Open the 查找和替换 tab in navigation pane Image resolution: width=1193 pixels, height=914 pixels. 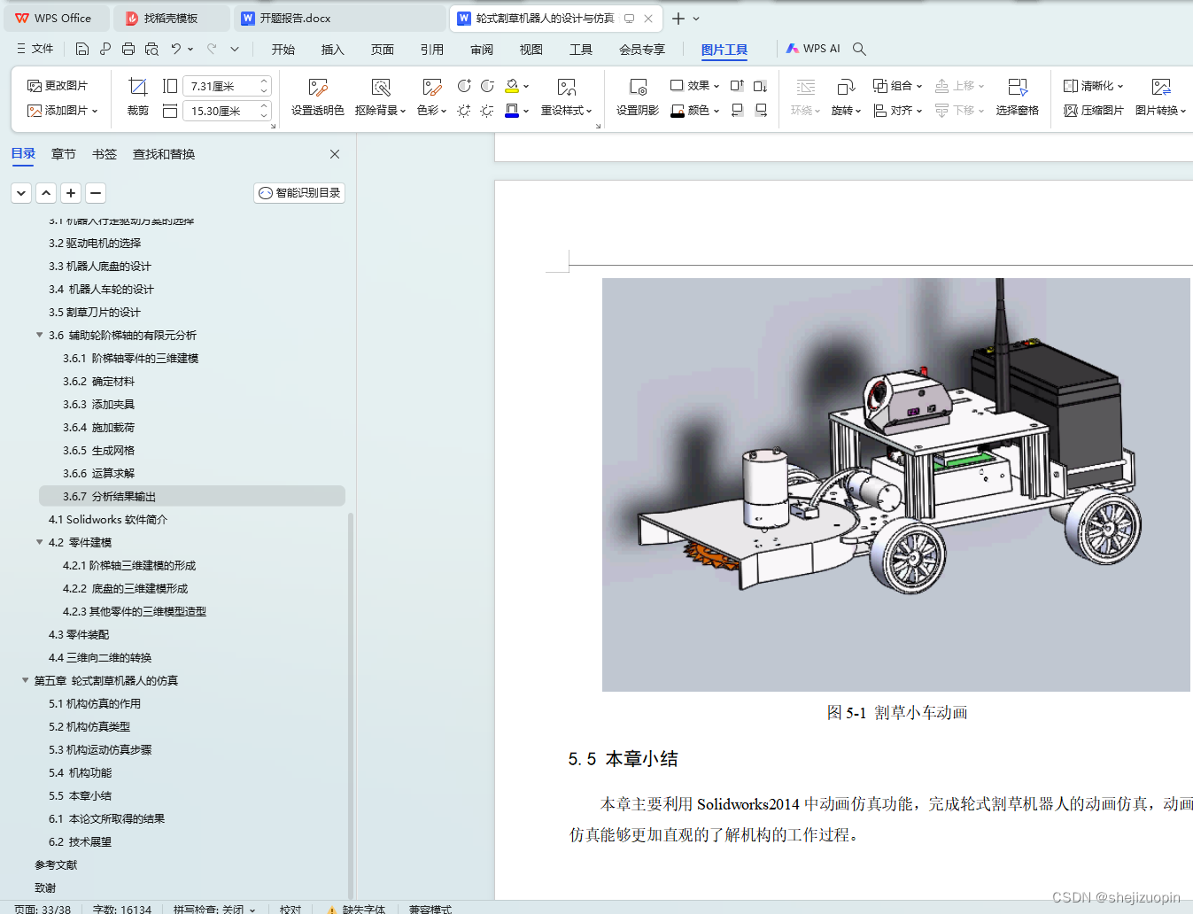(x=164, y=154)
